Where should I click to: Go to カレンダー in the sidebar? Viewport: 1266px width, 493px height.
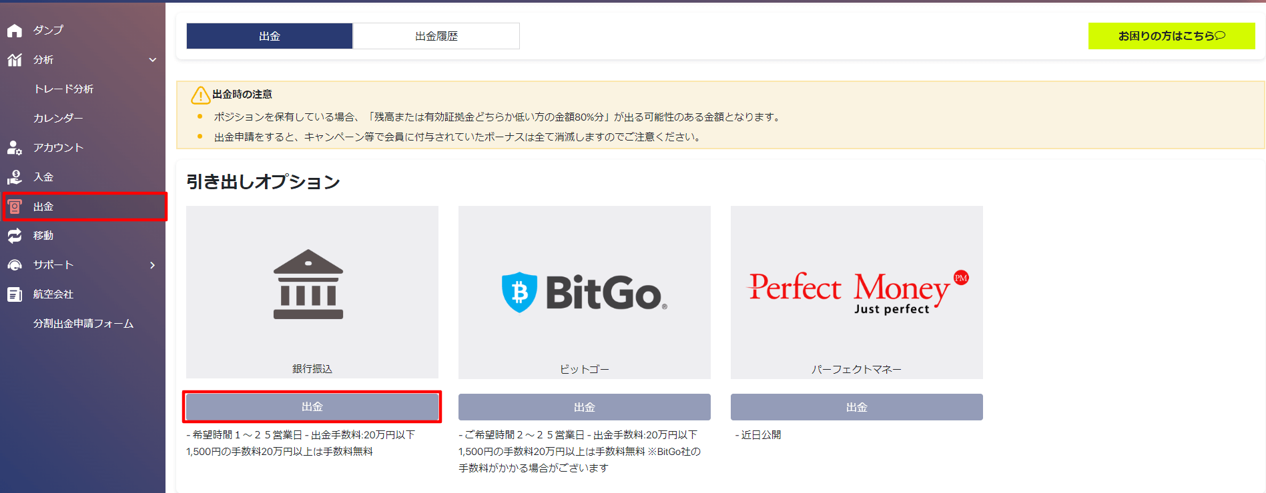pyautogui.click(x=58, y=119)
